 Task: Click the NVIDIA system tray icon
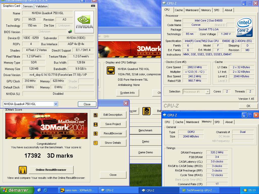click(x=245, y=190)
